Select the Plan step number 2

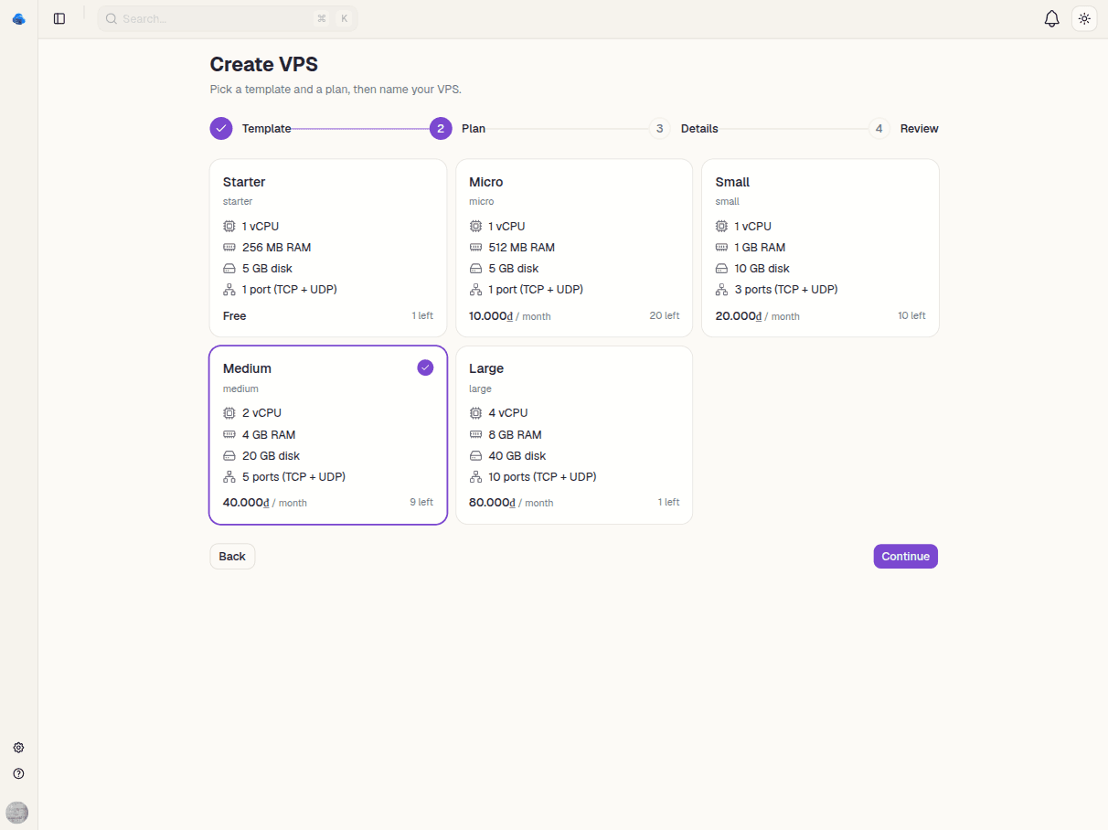(441, 129)
